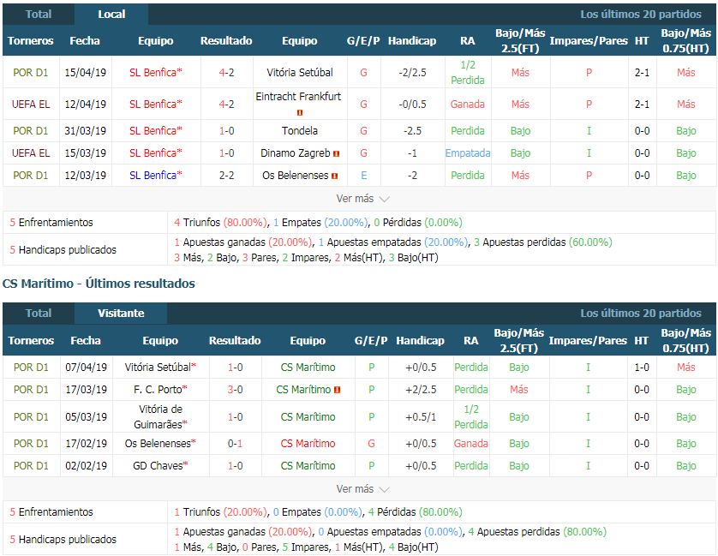Click the +2/2.5 handicap value
The height and width of the screenshot is (556, 718).
(x=421, y=389)
